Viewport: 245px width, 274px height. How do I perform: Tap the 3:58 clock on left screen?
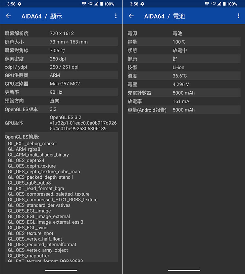pos(11,4)
